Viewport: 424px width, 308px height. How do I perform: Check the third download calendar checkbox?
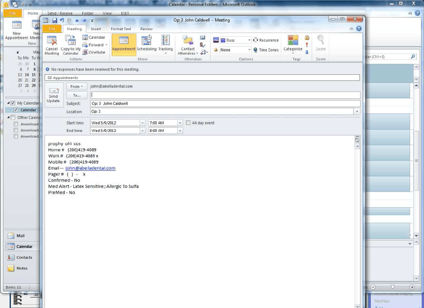point(15,136)
